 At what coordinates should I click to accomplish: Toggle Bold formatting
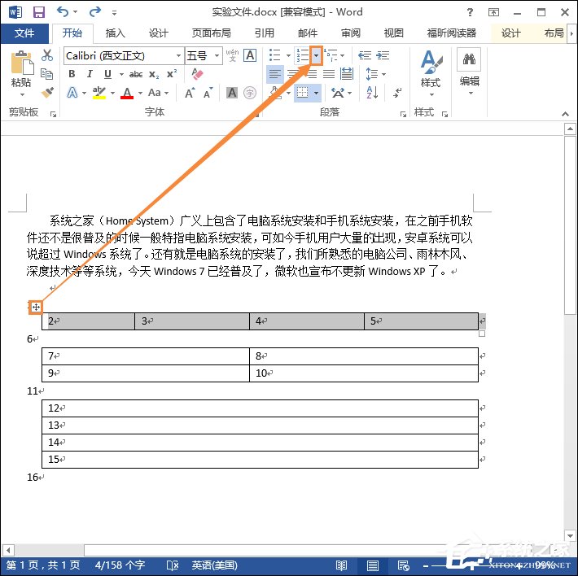pos(72,74)
